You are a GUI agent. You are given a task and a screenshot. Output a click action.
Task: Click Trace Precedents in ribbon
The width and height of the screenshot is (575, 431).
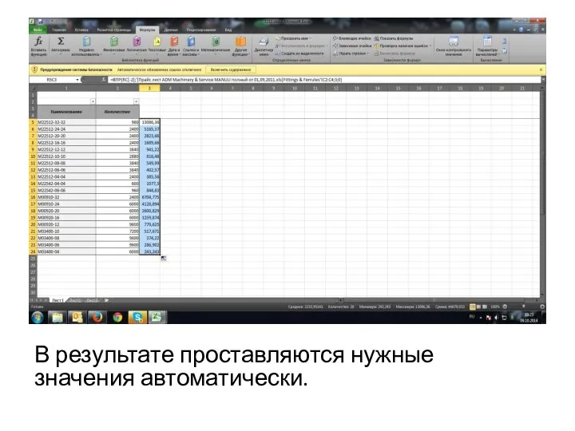coord(352,38)
